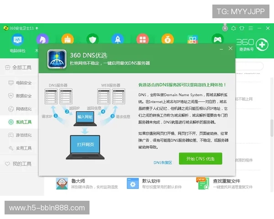
Task: Click the main window vertical scrollbar
Action: (x=272, y=128)
